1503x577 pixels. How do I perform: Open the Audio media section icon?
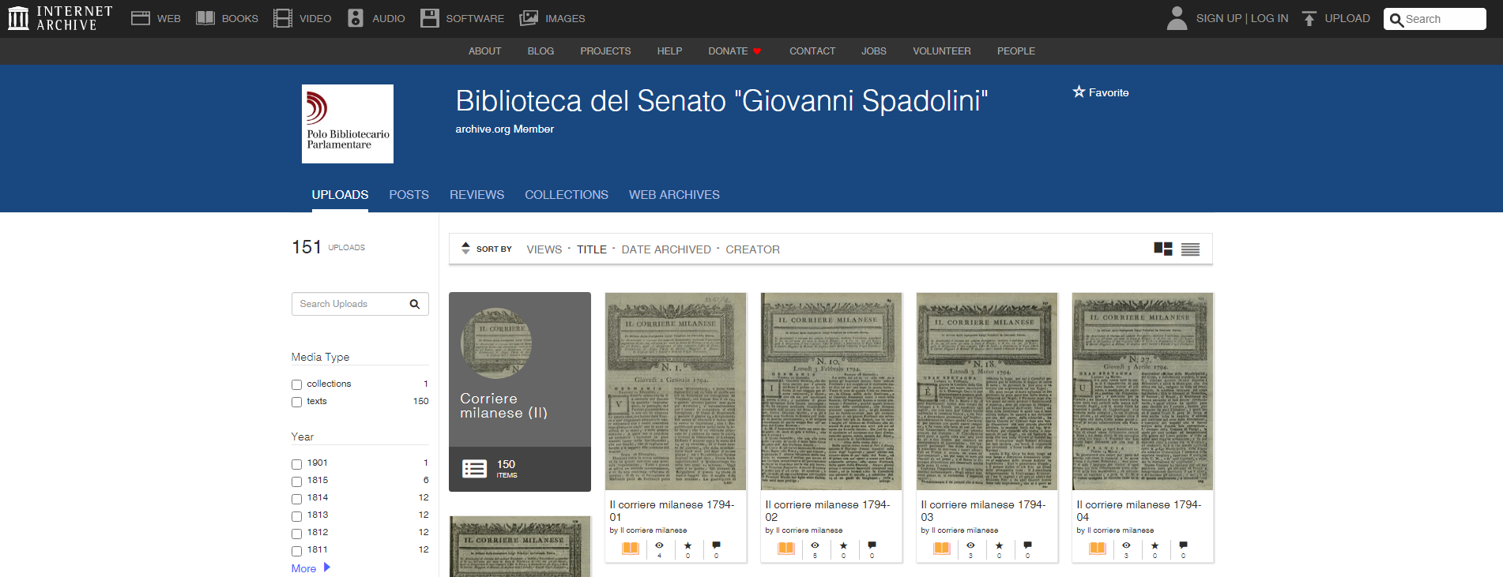pyautogui.click(x=356, y=18)
